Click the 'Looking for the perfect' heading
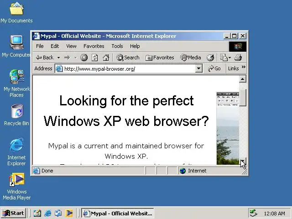The height and width of the screenshot is (219, 292). pyautogui.click(x=126, y=101)
